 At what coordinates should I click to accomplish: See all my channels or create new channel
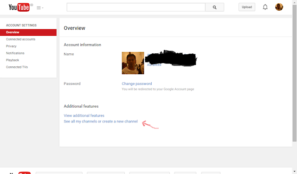pos(101,122)
